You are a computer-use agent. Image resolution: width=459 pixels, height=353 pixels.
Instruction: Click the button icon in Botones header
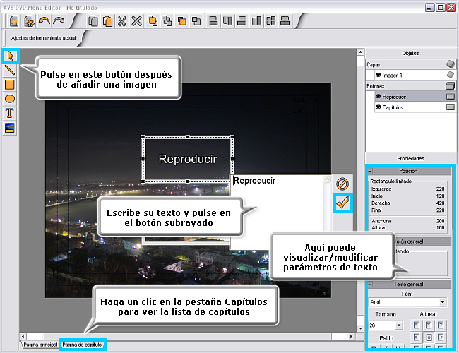pos(451,85)
